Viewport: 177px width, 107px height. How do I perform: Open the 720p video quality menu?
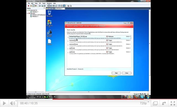144,103
